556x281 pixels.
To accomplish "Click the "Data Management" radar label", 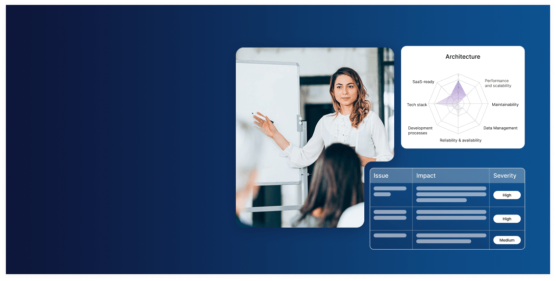I will coord(500,128).
